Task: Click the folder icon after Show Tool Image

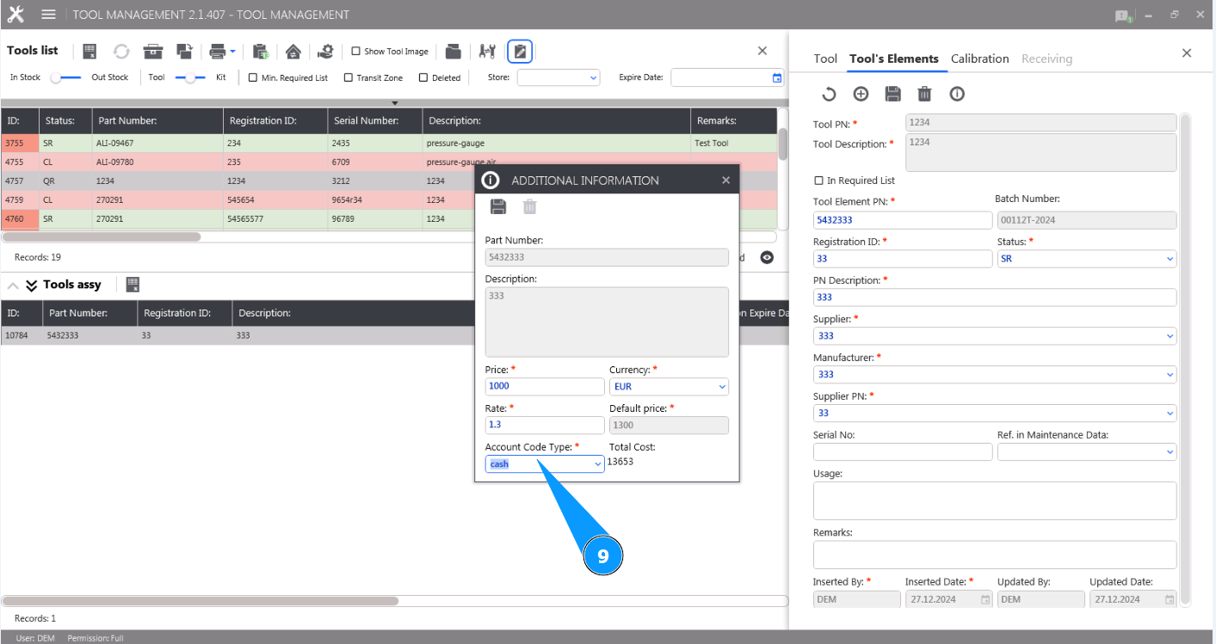Action: click(454, 52)
